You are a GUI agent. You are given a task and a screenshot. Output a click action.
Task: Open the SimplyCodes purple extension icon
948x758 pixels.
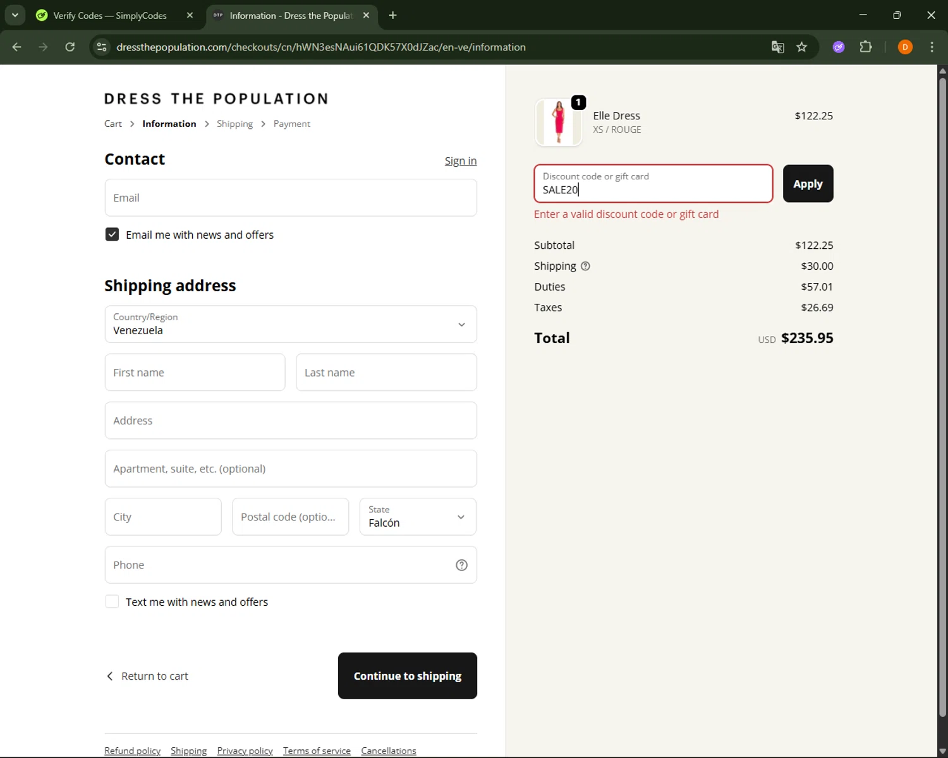pyautogui.click(x=839, y=47)
